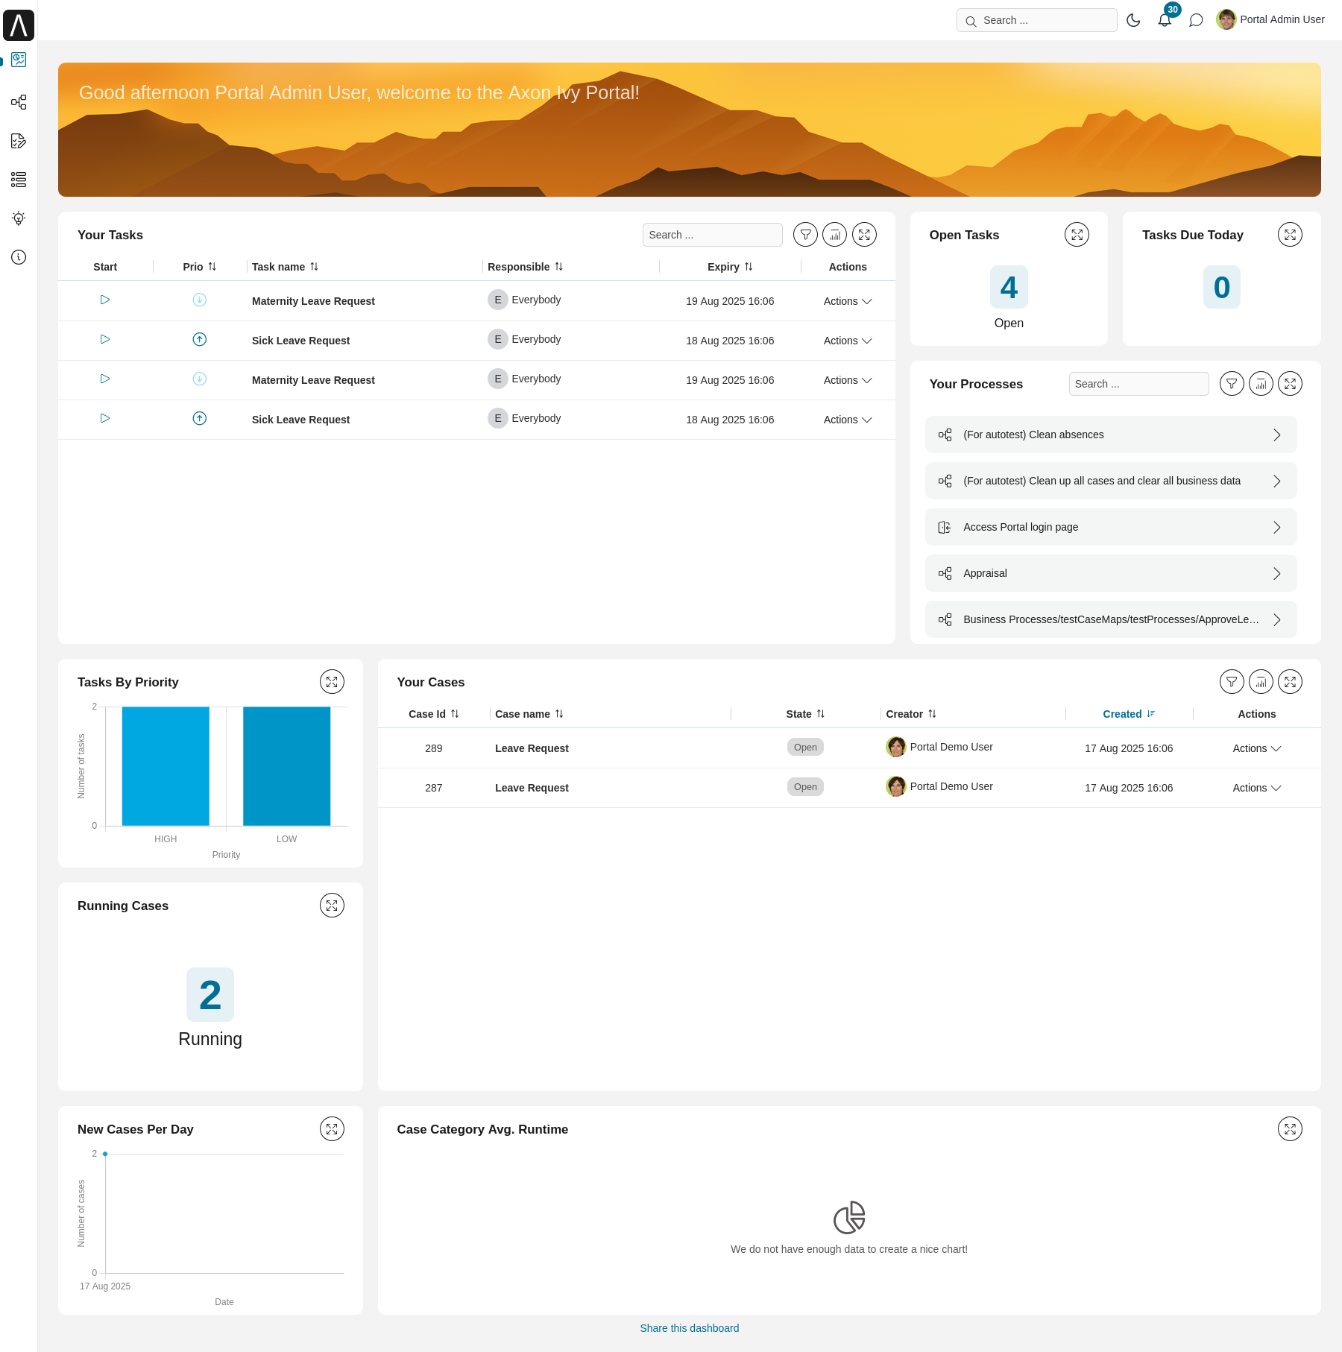Open widget info icon in Your Cases

click(x=1261, y=682)
